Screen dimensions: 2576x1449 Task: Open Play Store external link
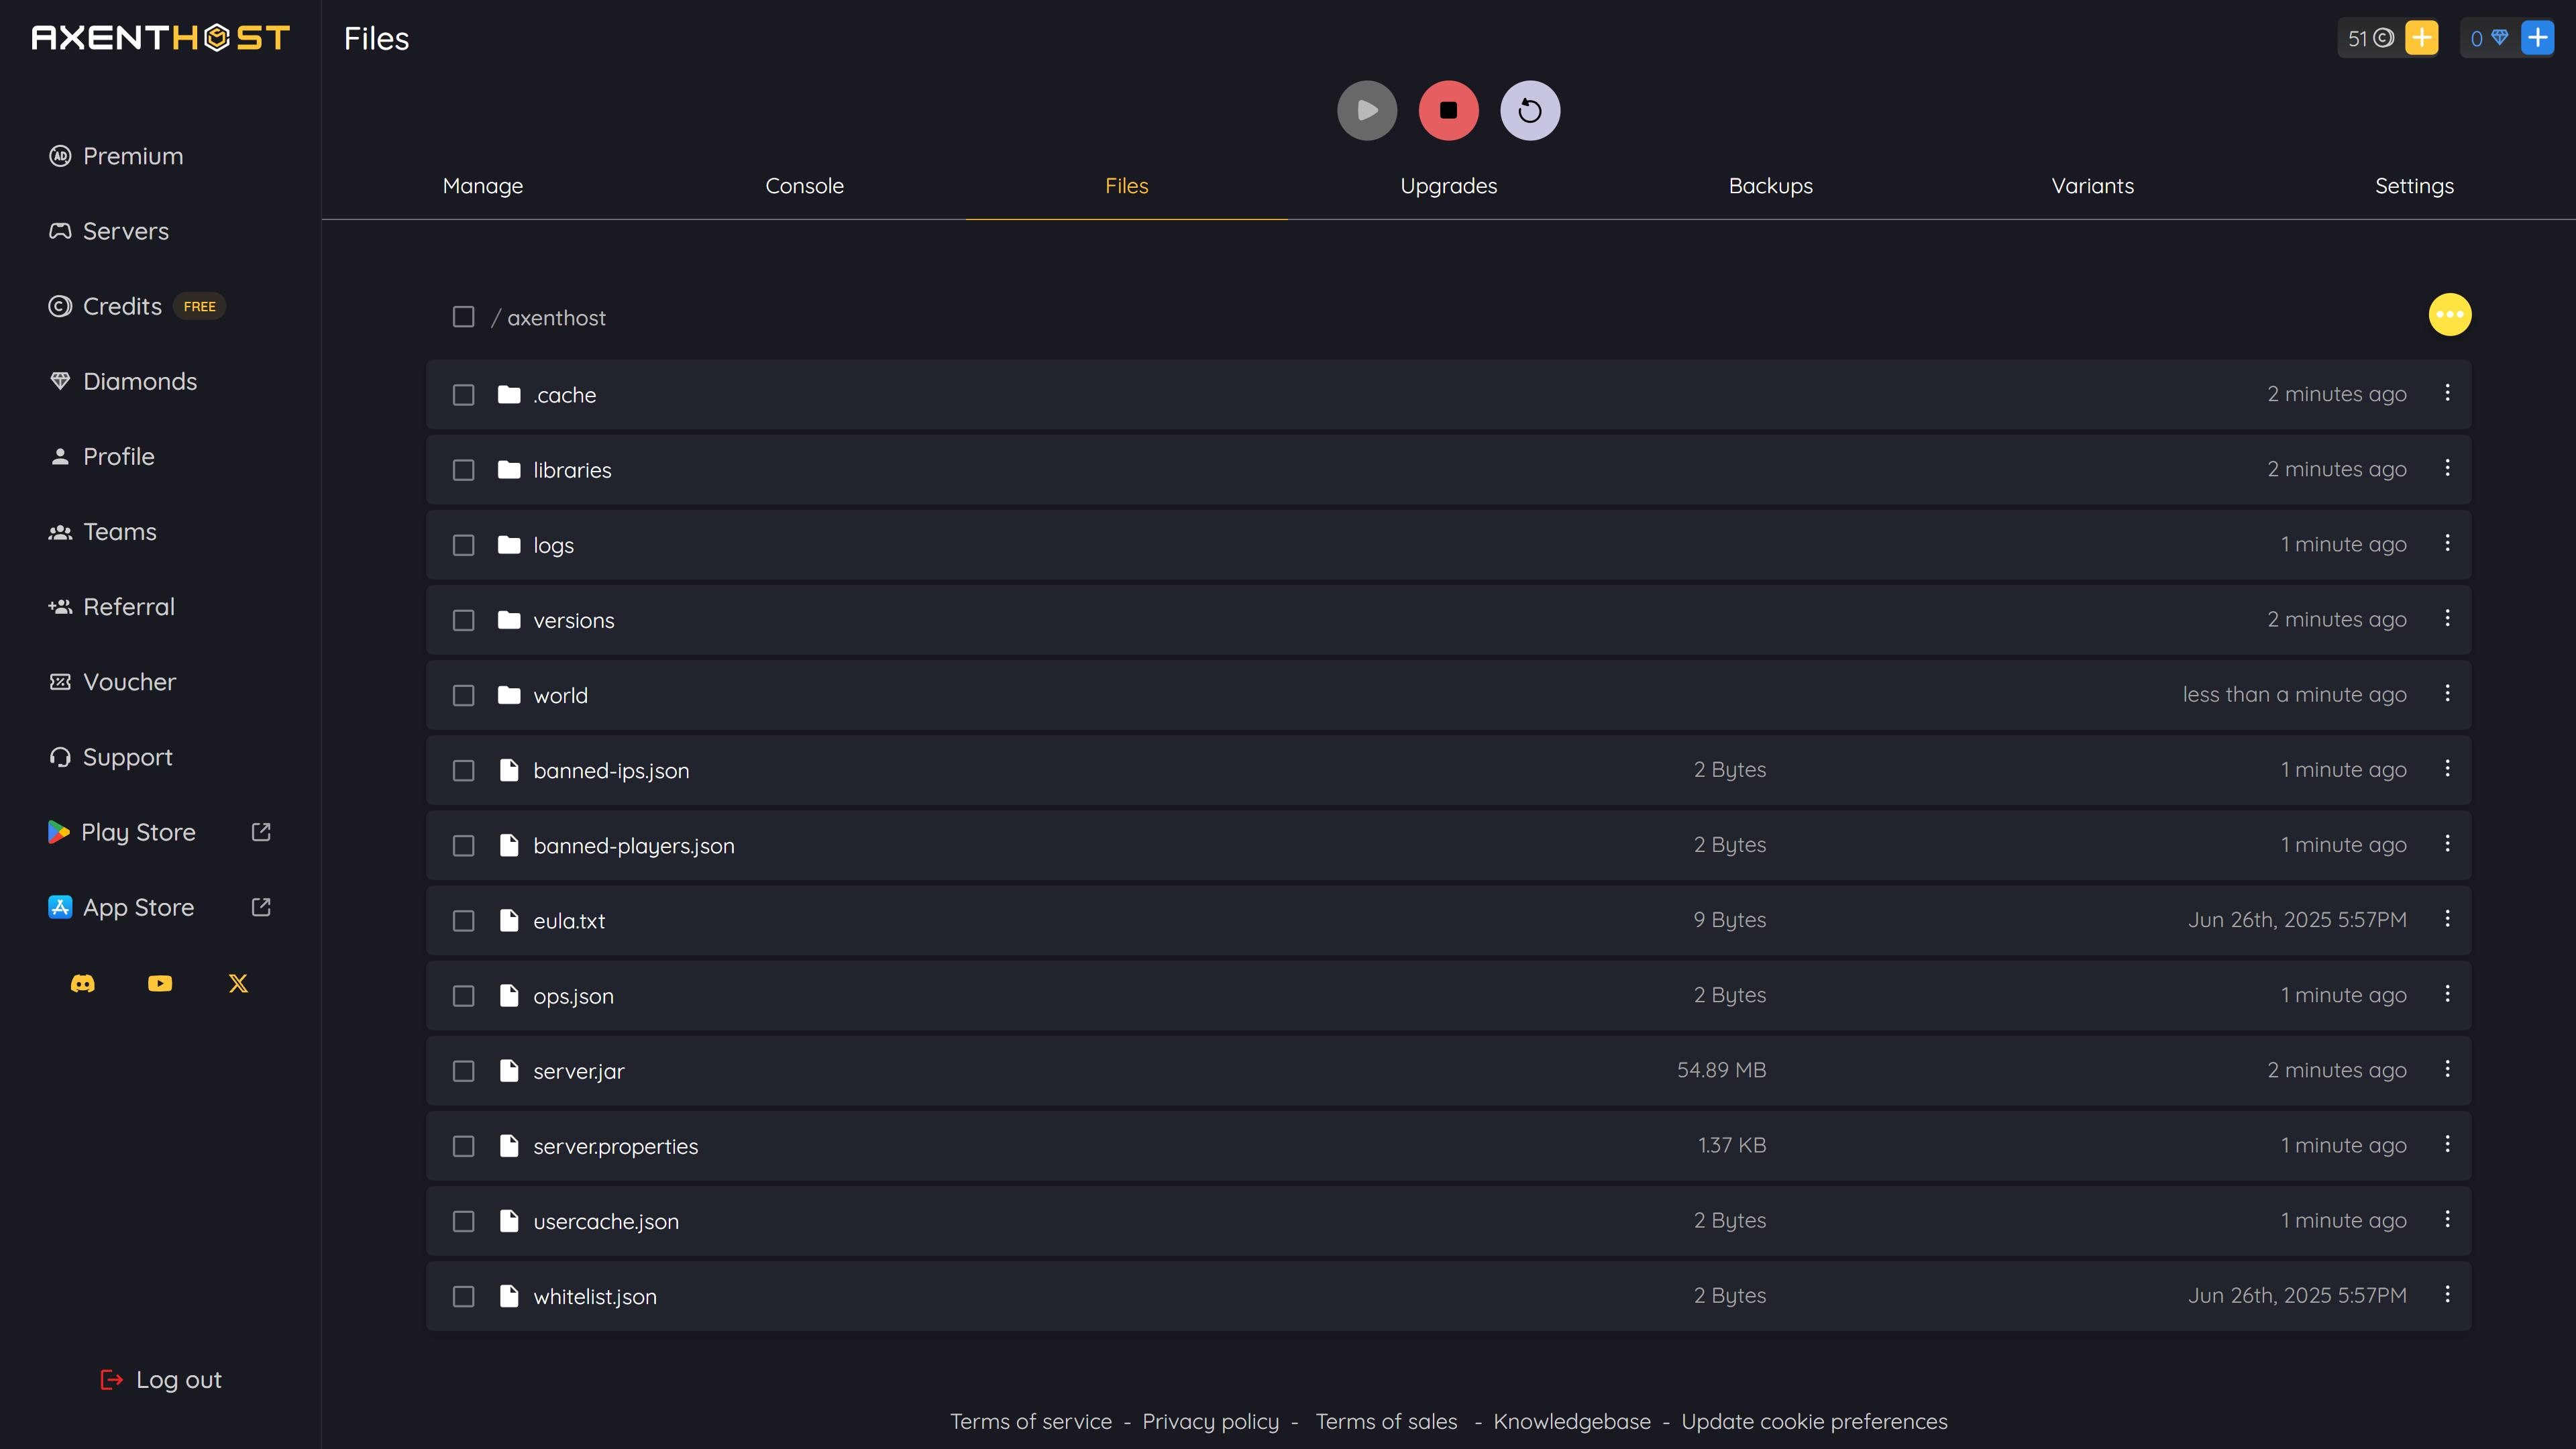160,832
